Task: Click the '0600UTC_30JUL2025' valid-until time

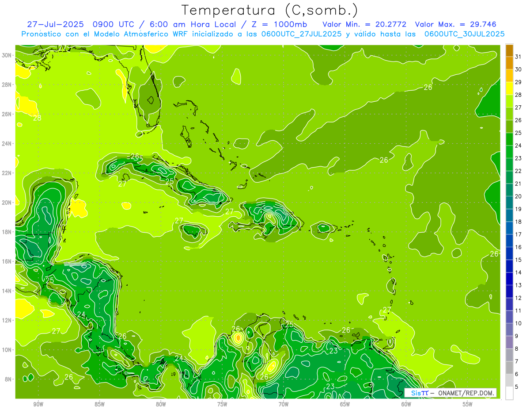Action: 464,34
